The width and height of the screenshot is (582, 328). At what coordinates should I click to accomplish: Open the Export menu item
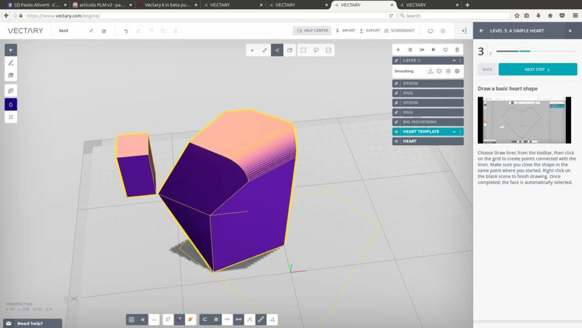pyautogui.click(x=369, y=31)
